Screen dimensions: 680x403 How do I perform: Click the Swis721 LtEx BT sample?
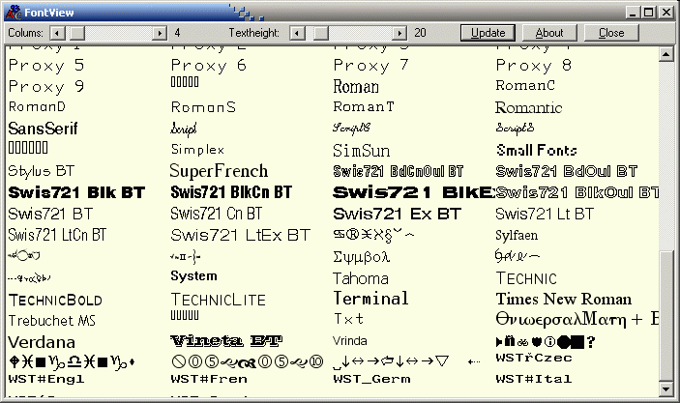[x=241, y=235]
